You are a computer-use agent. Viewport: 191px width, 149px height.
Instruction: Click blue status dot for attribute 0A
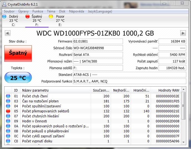(x=8, y=126)
